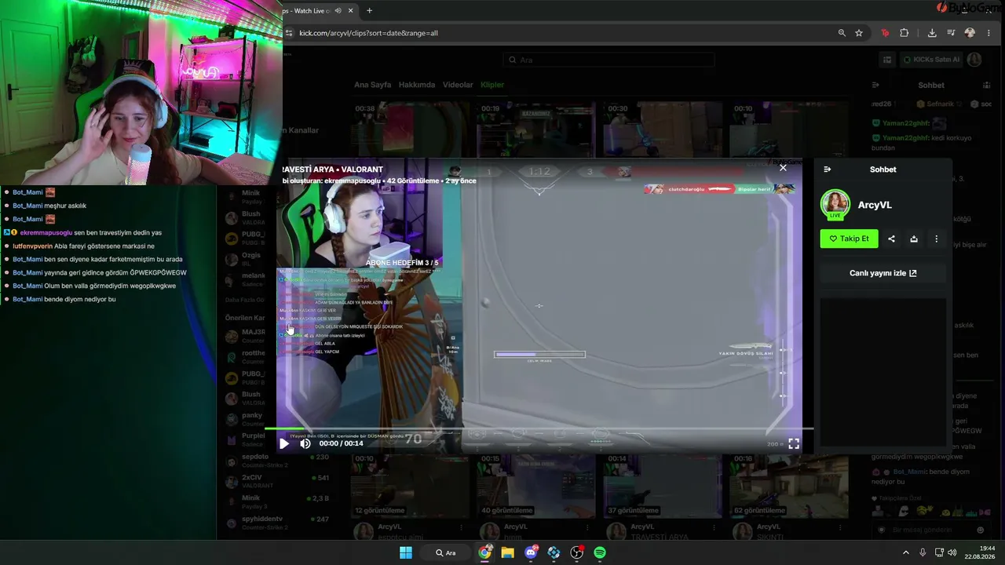Open MAJ3R channel in sidebar
Image resolution: width=1005 pixels, height=565 pixels.
[x=245, y=336]
